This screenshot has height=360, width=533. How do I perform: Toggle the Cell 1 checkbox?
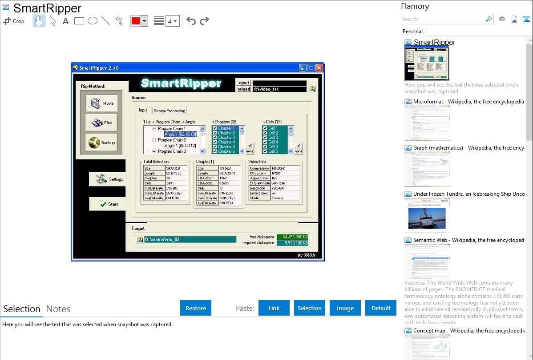point(265,128)
